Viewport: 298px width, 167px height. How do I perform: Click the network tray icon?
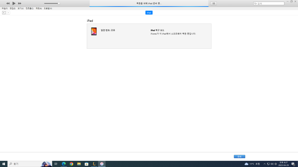(x=268, y=164)
